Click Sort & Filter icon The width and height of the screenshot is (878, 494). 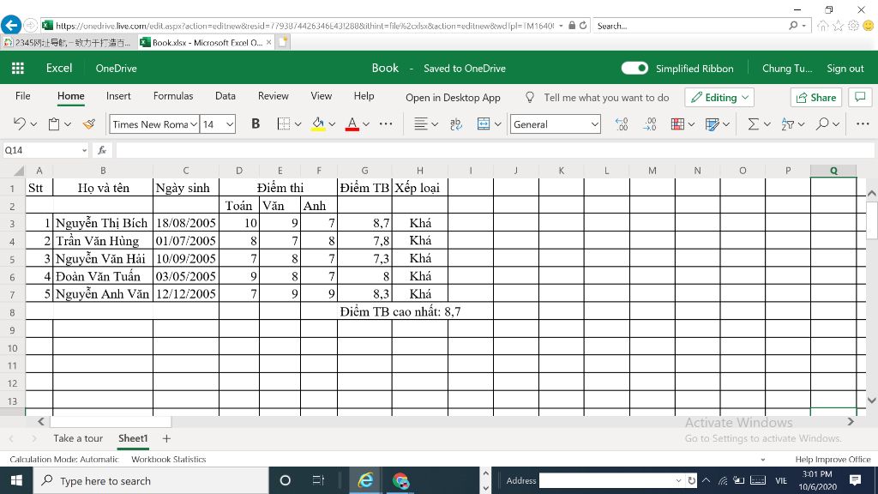(x=788, y=123)
